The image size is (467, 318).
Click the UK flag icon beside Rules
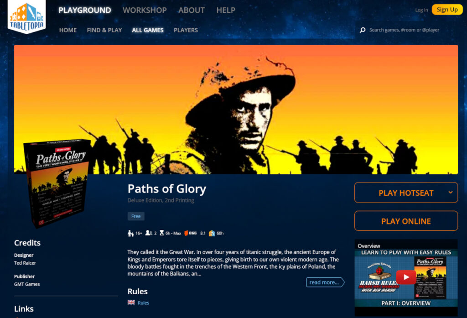(x=131, y=302)
